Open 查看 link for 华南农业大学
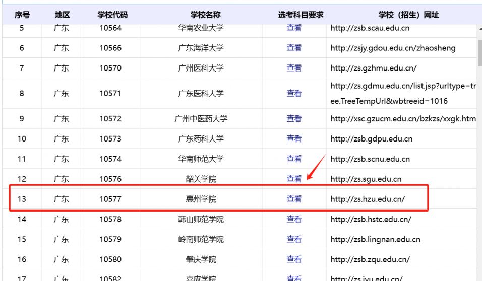482x281 pixels. click(x=294, y=28)
